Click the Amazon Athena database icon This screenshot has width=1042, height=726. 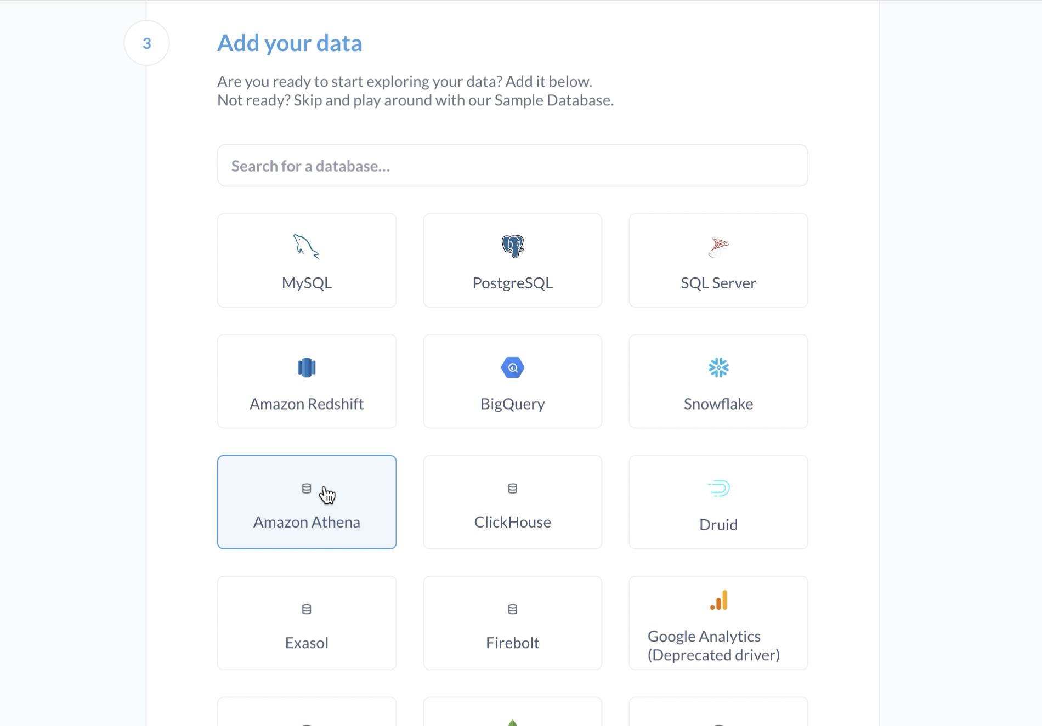click(x=307, y=488)
